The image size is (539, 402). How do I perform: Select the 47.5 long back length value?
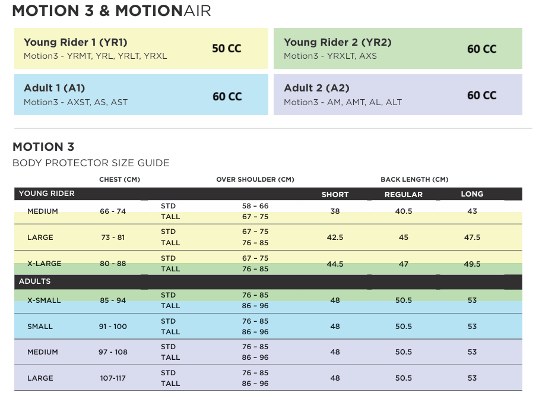(472, 238)
